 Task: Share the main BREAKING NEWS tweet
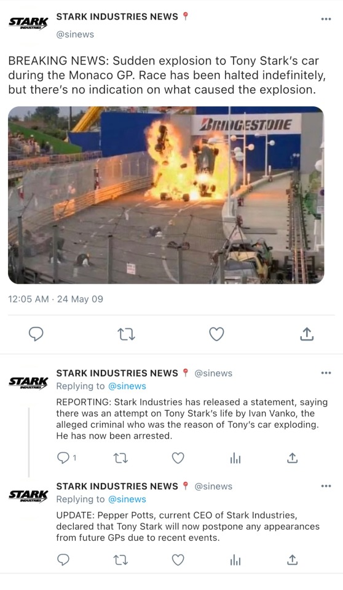point(307,334)
